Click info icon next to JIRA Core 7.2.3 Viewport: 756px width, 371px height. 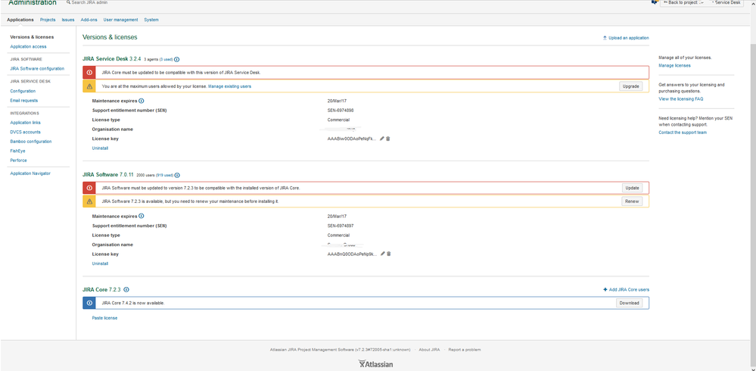(x=126, y=290)
